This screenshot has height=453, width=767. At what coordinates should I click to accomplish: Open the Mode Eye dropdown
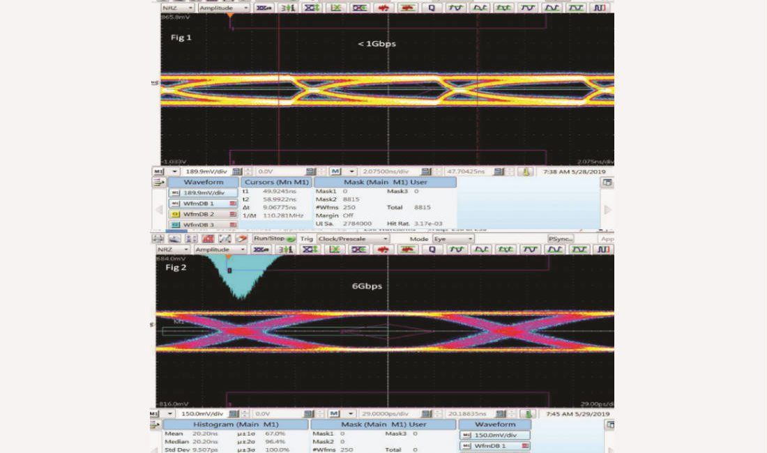(x=453, y=238)
